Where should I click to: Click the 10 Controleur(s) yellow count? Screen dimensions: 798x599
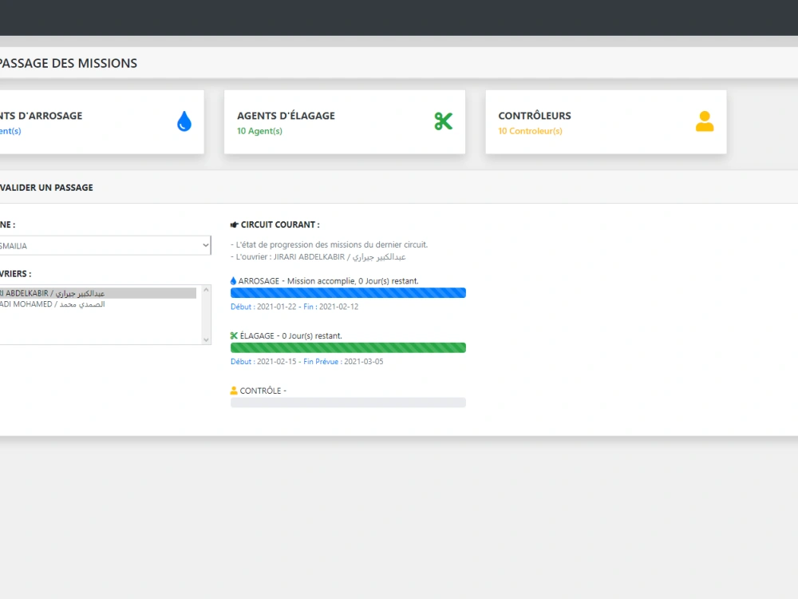pyautogui.click(x=531, y=131)
